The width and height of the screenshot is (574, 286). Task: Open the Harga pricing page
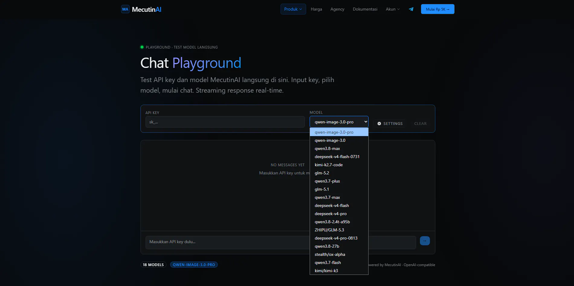point(316,9)
